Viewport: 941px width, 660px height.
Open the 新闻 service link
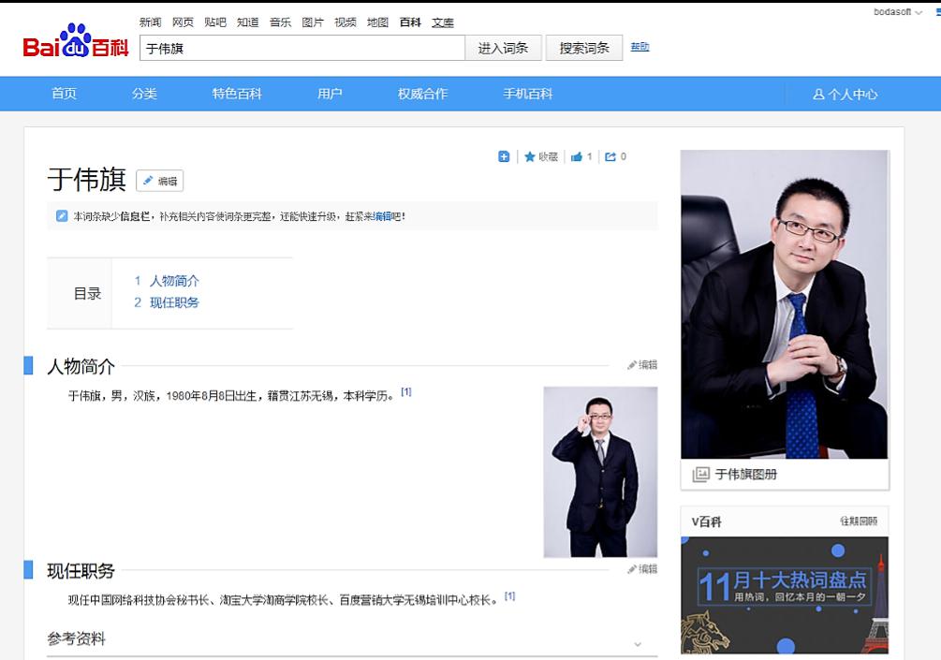150,22
